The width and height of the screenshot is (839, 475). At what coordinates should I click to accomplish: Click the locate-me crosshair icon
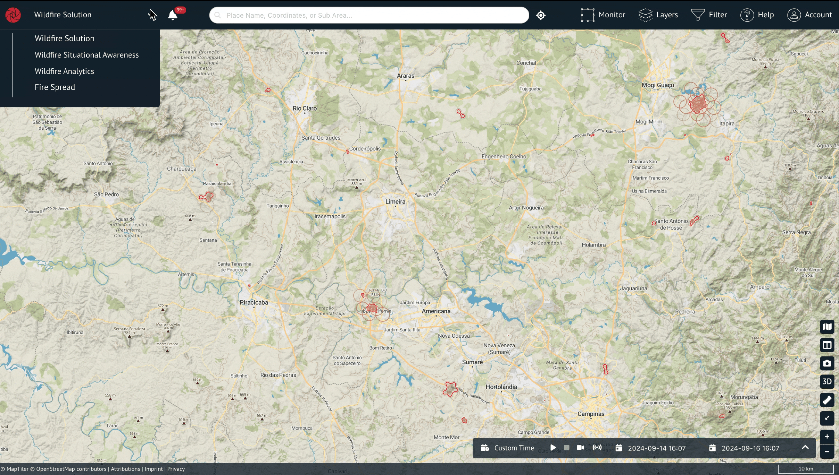[541, 15]
